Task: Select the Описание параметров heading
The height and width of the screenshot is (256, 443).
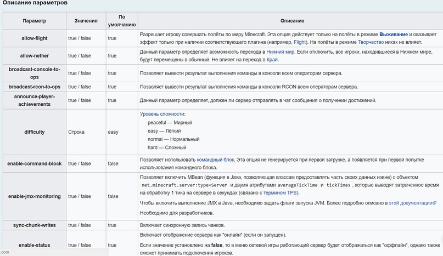Action: 35,3
